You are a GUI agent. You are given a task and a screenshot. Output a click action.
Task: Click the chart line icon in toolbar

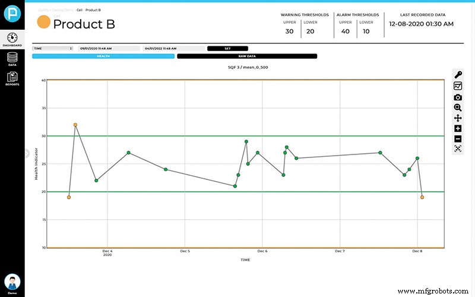(x=458, y=86)
